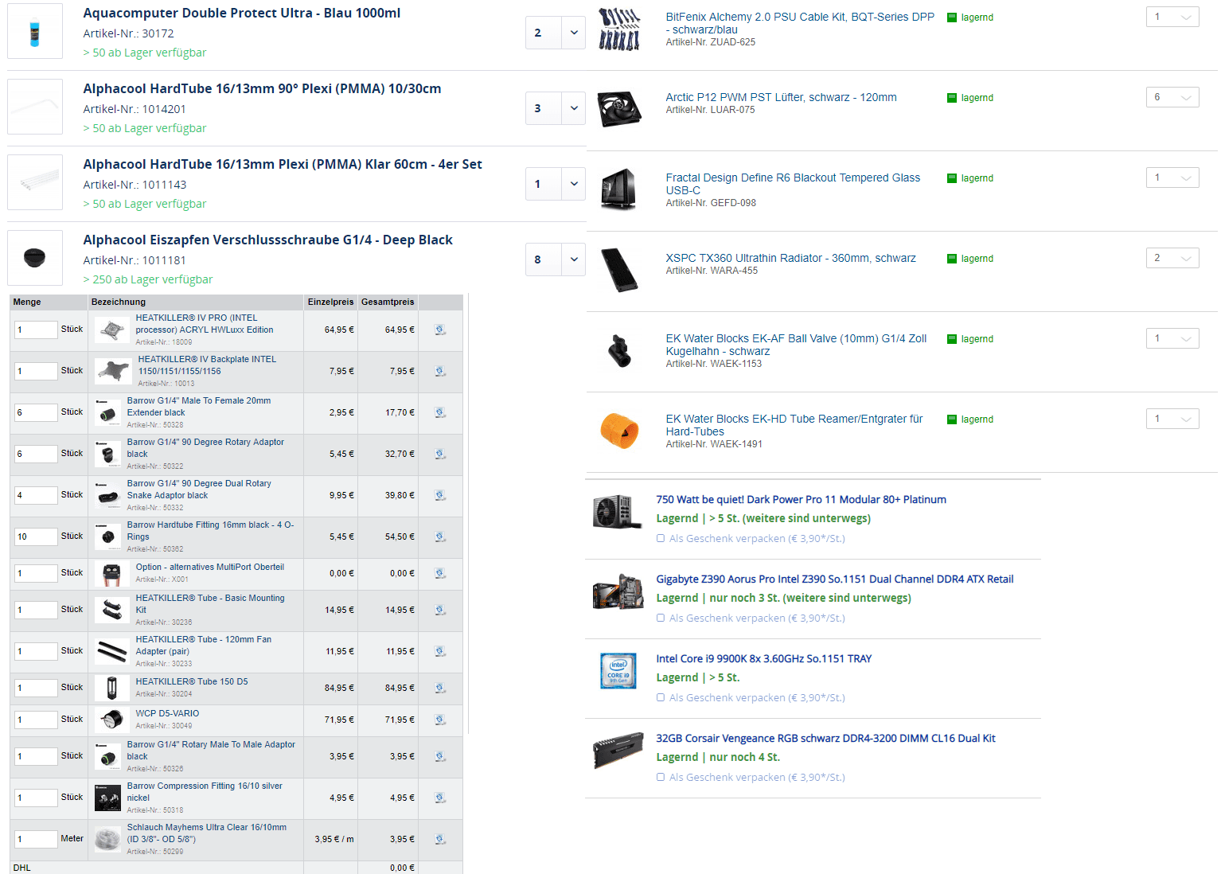Click quantity field for Barrow Hardtube Fitting 16mm

tap(36, 536)
